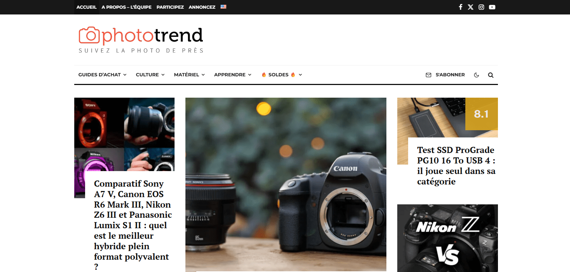Open A propos – L'équipe page

point(126,7)
